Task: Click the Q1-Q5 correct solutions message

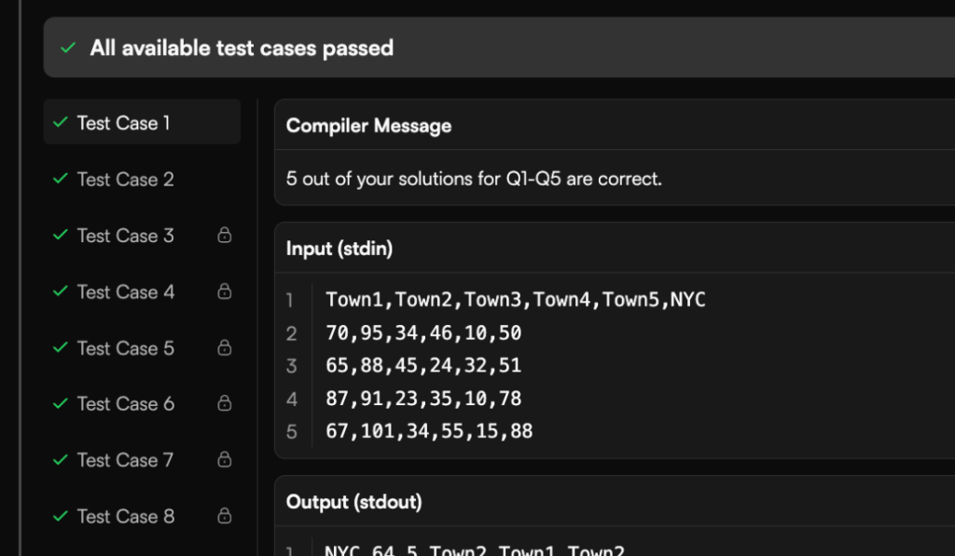Action: pyautogui.click(x=474, y=179)
